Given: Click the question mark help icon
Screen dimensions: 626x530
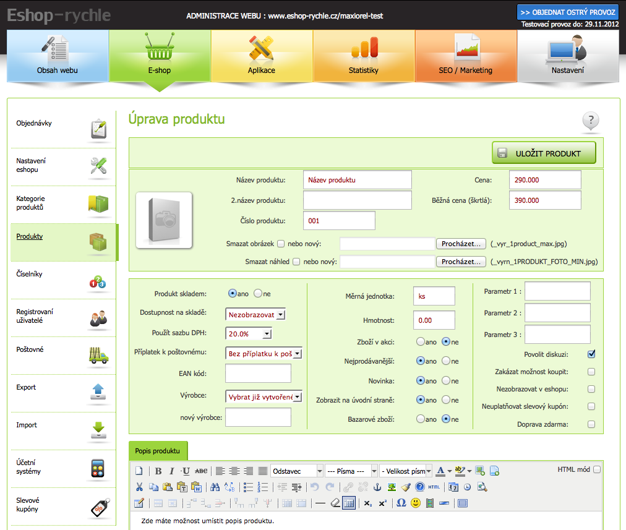Looking at the screenshot, I should coord(591,121).
